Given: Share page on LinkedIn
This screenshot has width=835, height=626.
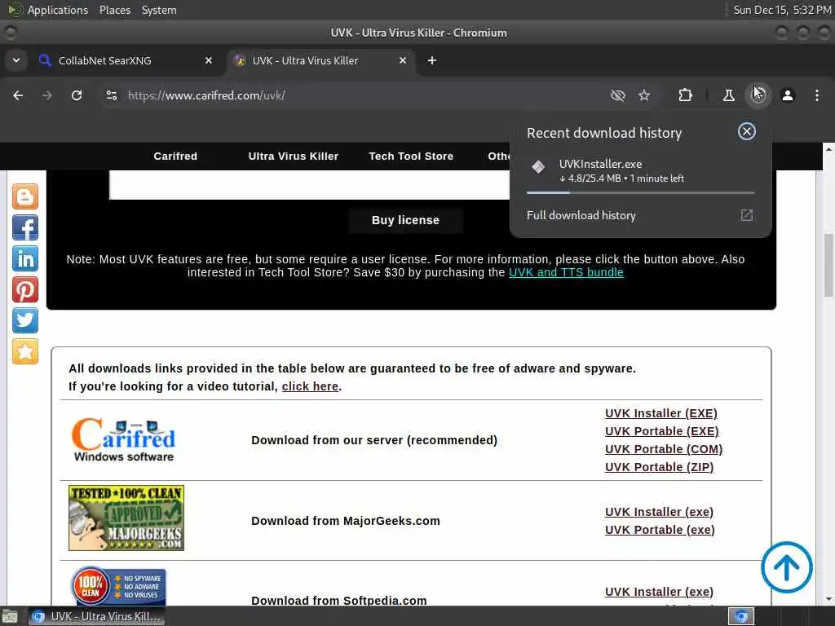Looking at the screenshot, I should (25, 258).
